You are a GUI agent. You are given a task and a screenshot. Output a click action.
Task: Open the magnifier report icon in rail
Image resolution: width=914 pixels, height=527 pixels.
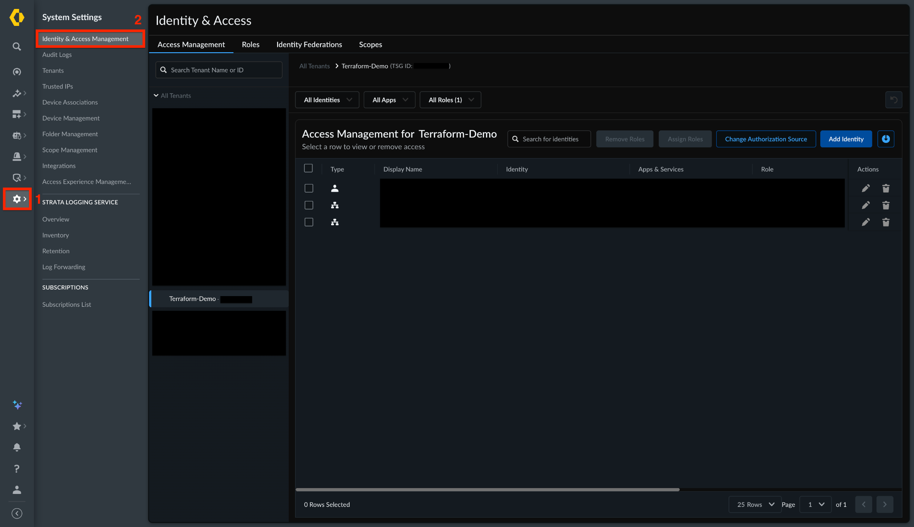pyautogui.click(x=17, y=178)
